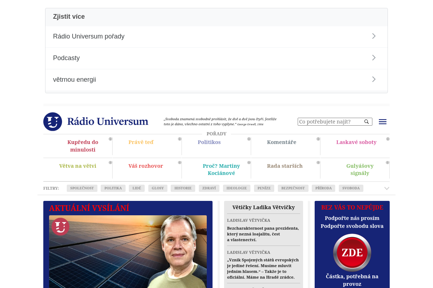Click the red logo badge on broadcast image
Viewport: 433px width, 288px height.
[60, 227]
